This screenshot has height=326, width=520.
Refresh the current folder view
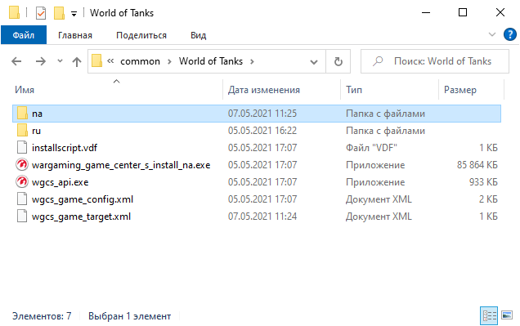pyautogui.click(x=338, y=61)
